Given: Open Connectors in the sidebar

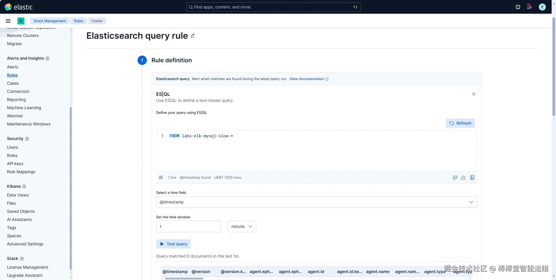Looking at the screenshot, I should tap(18, 91).
